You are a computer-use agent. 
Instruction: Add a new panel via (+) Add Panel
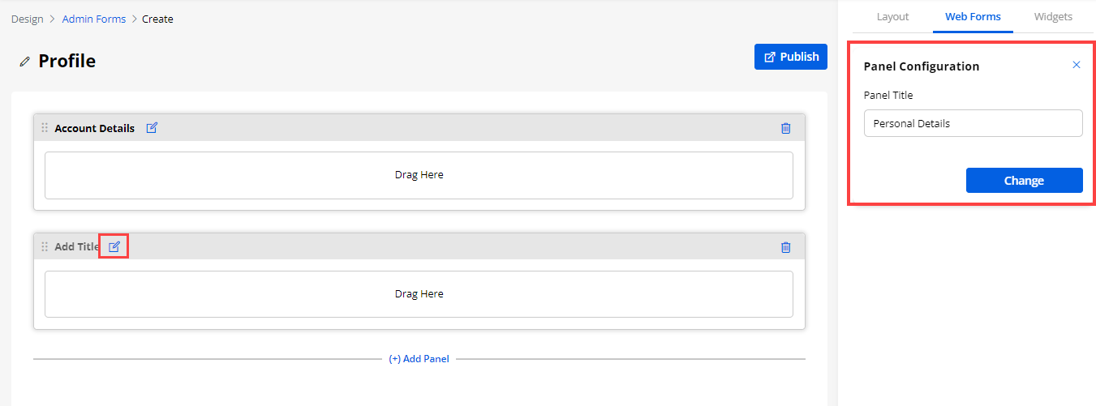tap(419, 359)
